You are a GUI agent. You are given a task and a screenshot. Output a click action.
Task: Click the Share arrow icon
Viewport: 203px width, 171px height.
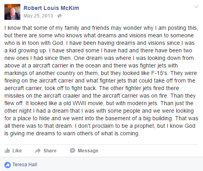click(38, 151)
